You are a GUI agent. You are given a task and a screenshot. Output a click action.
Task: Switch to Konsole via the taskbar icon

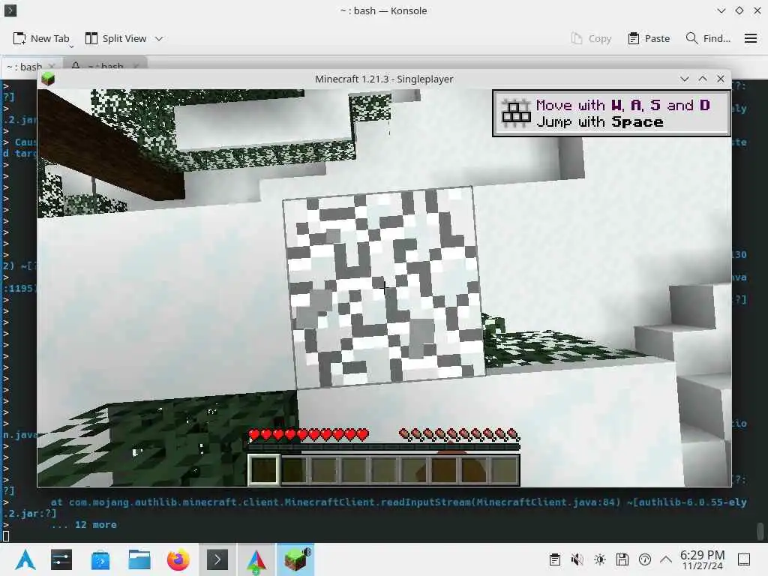point(217,559)
